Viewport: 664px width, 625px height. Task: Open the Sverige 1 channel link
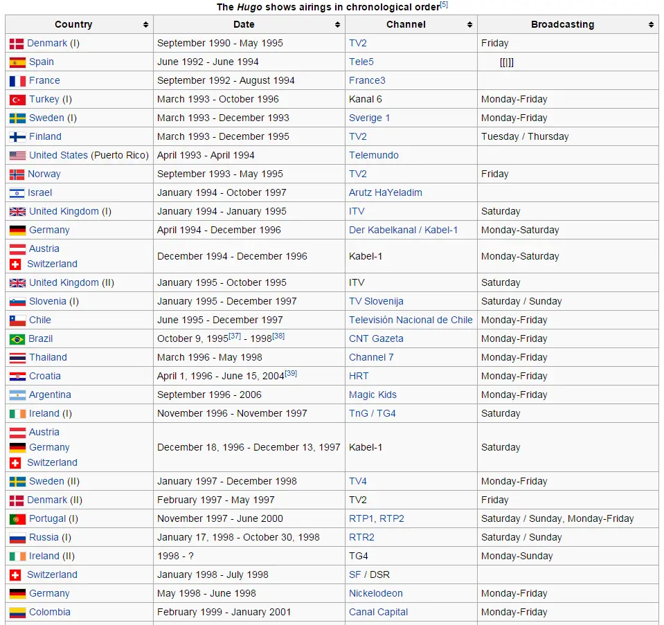(369, 118)
